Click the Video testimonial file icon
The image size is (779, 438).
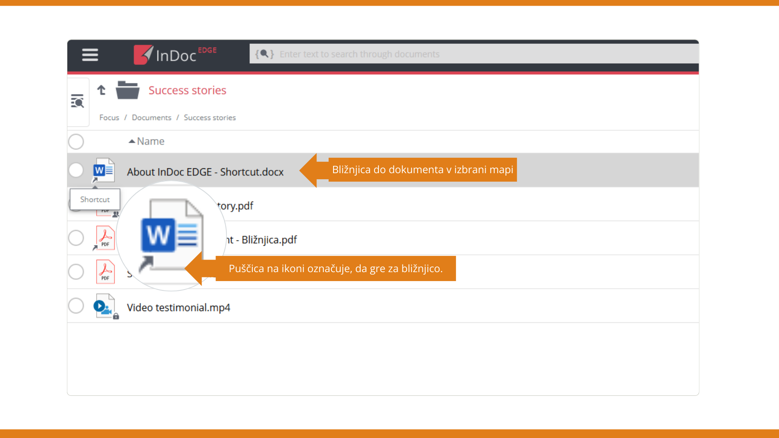[105, 307]
